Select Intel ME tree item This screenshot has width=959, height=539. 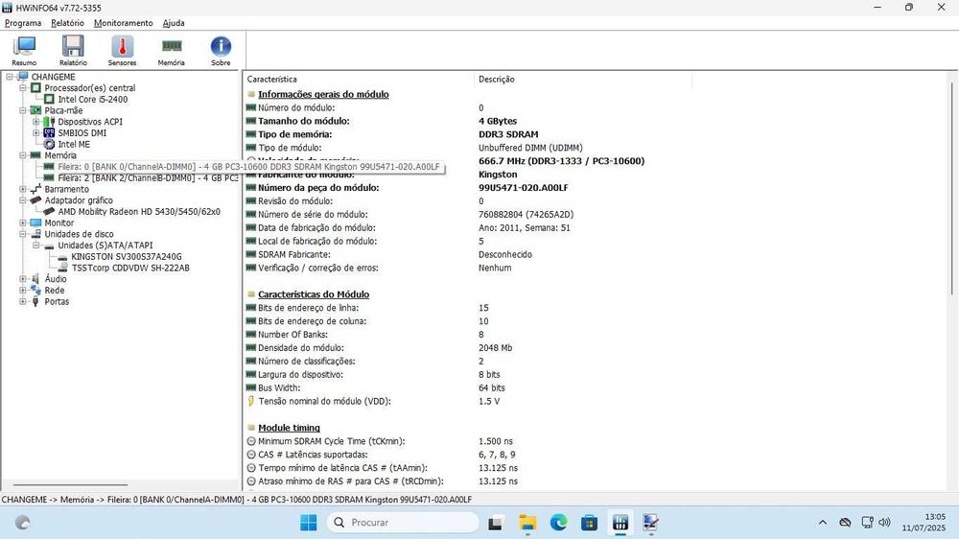pyautogui.click(x=74, y=145)
